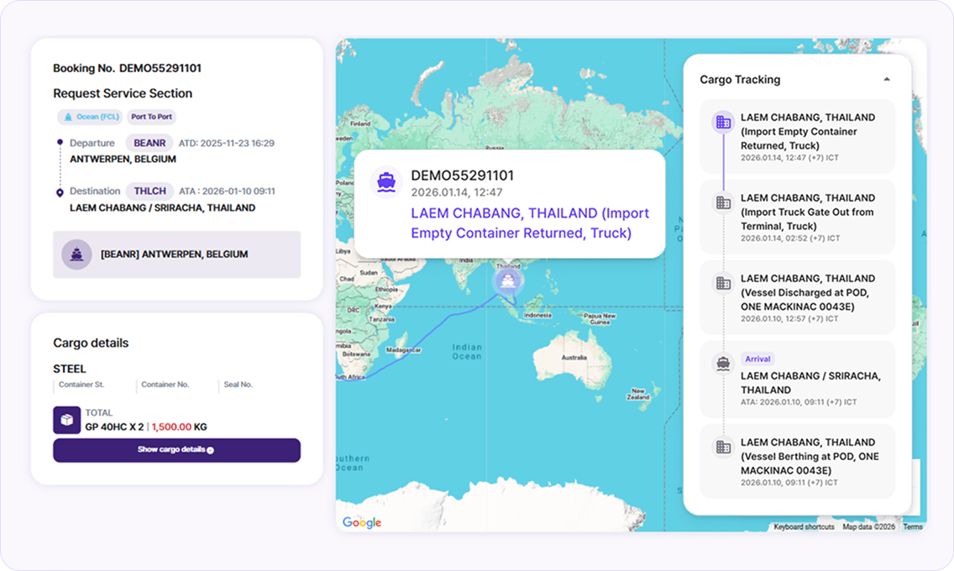Select the Port To Port tag

tap(151, 117)
